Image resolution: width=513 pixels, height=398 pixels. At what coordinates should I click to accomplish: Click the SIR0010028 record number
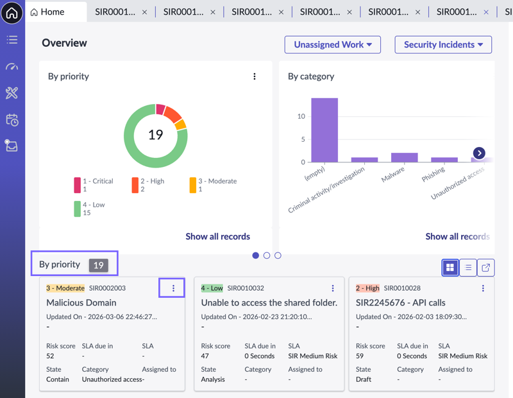point(402,288)
